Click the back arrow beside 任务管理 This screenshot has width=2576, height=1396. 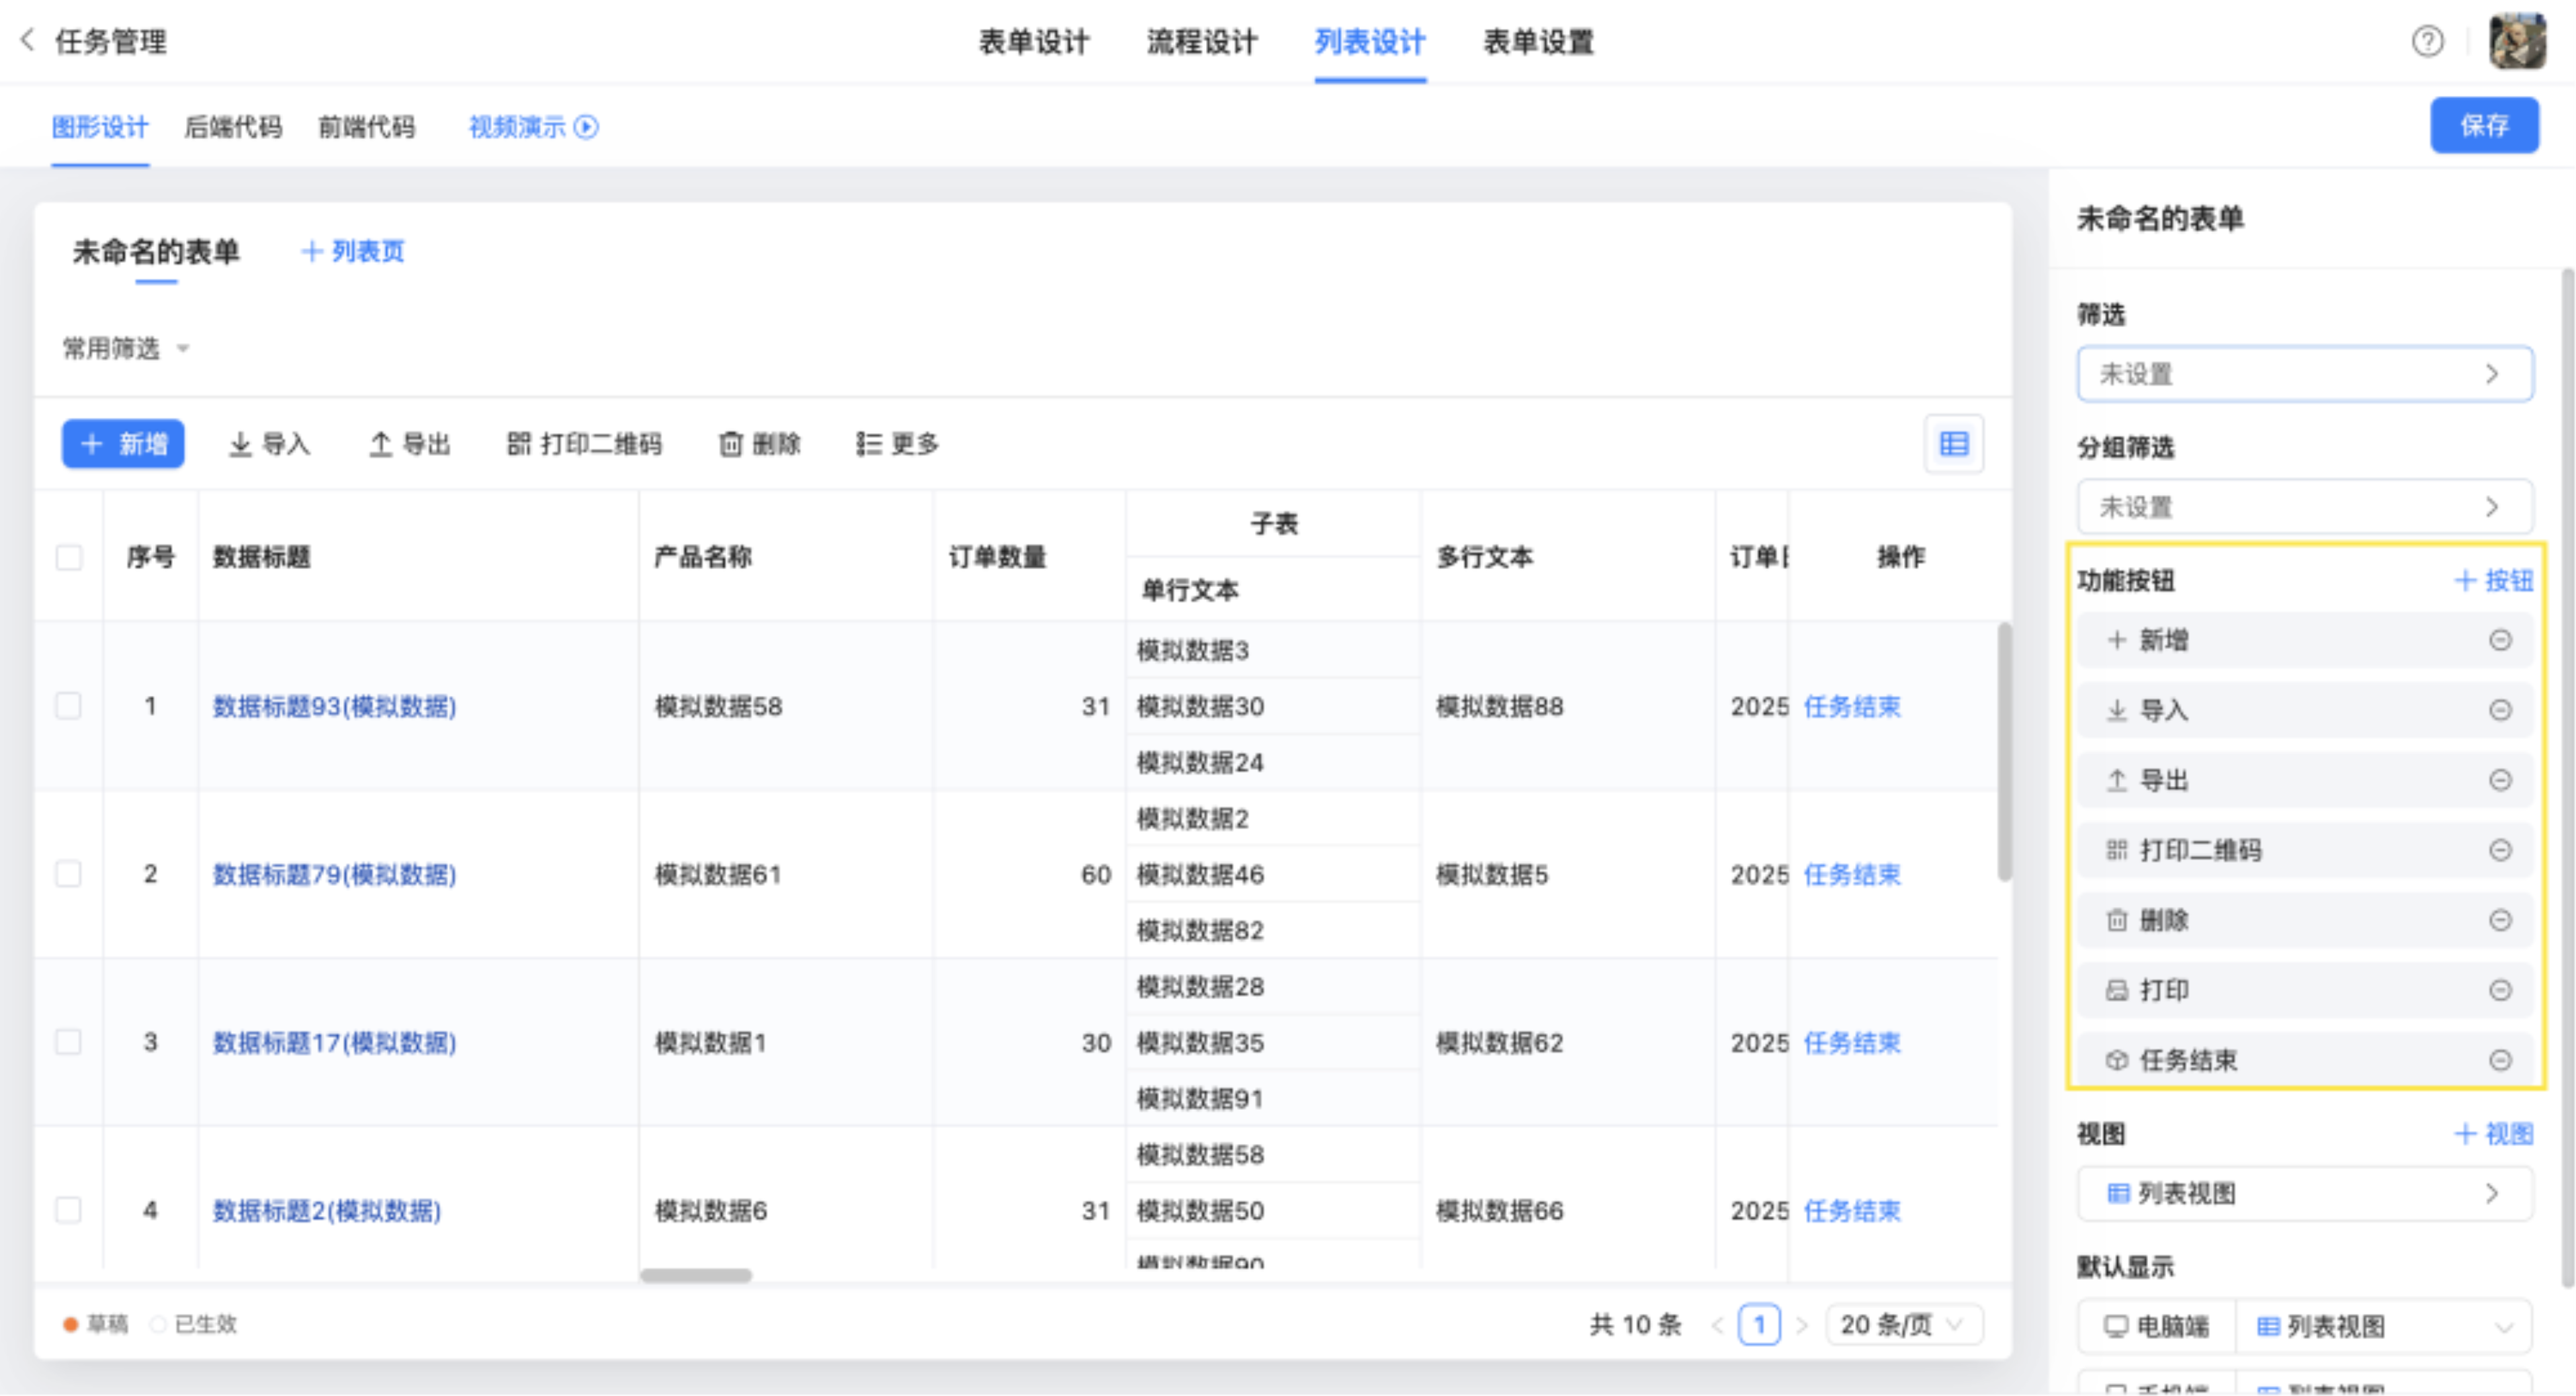(27, 40)
